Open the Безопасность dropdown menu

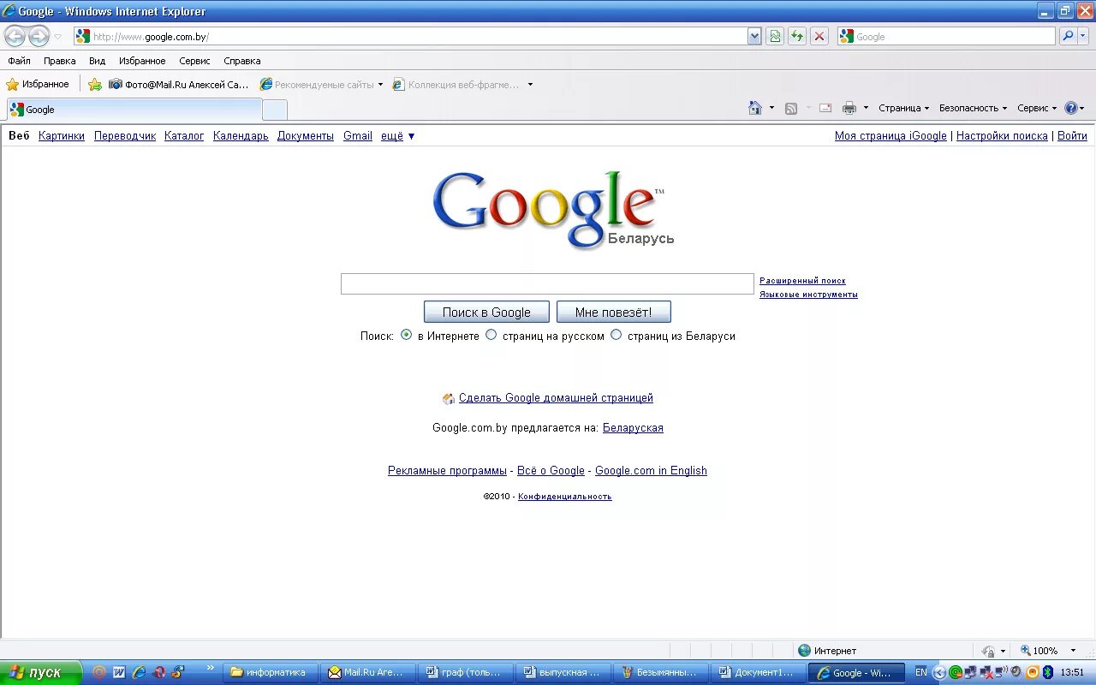(973, 108)
